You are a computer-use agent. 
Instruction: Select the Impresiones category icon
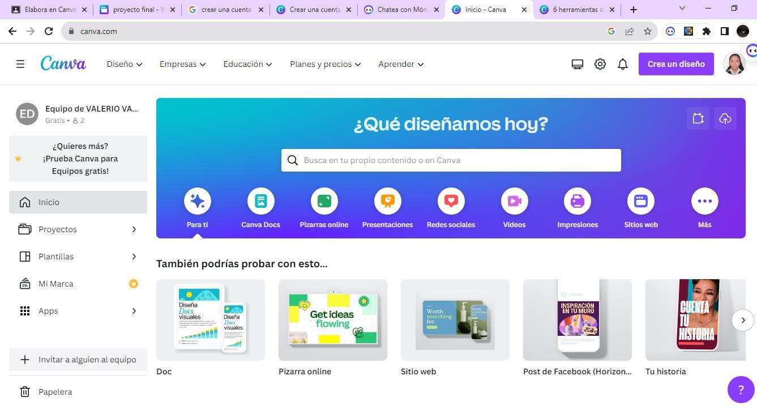pyautogui.click(x=578, y=201)
